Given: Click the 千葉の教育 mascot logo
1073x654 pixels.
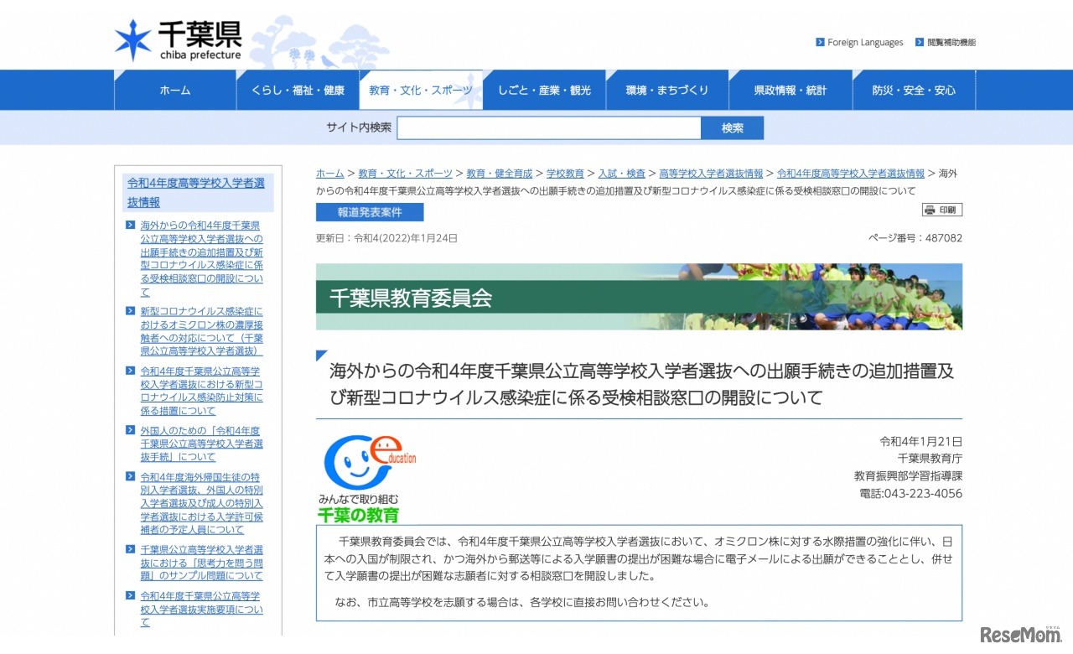Looking at the screenshot, I should 369,470.
